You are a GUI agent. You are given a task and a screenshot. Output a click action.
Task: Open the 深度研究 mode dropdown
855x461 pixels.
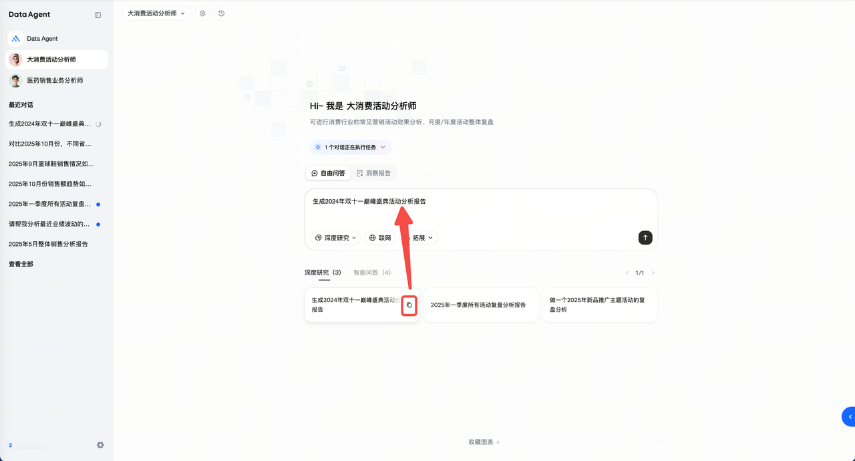(335, 238)
